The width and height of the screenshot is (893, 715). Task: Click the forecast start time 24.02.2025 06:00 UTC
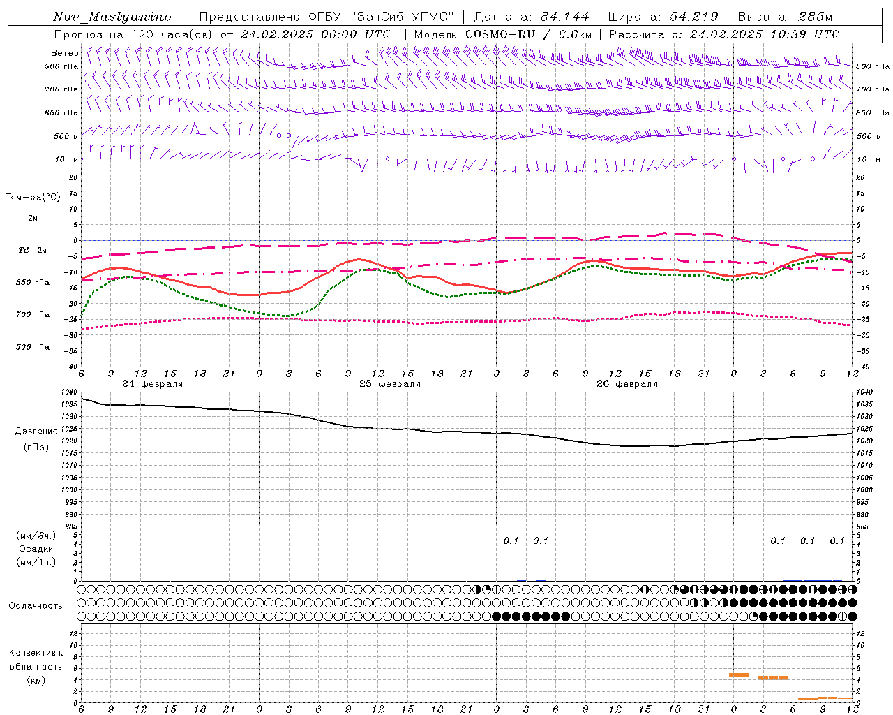(x=315, y=34)
